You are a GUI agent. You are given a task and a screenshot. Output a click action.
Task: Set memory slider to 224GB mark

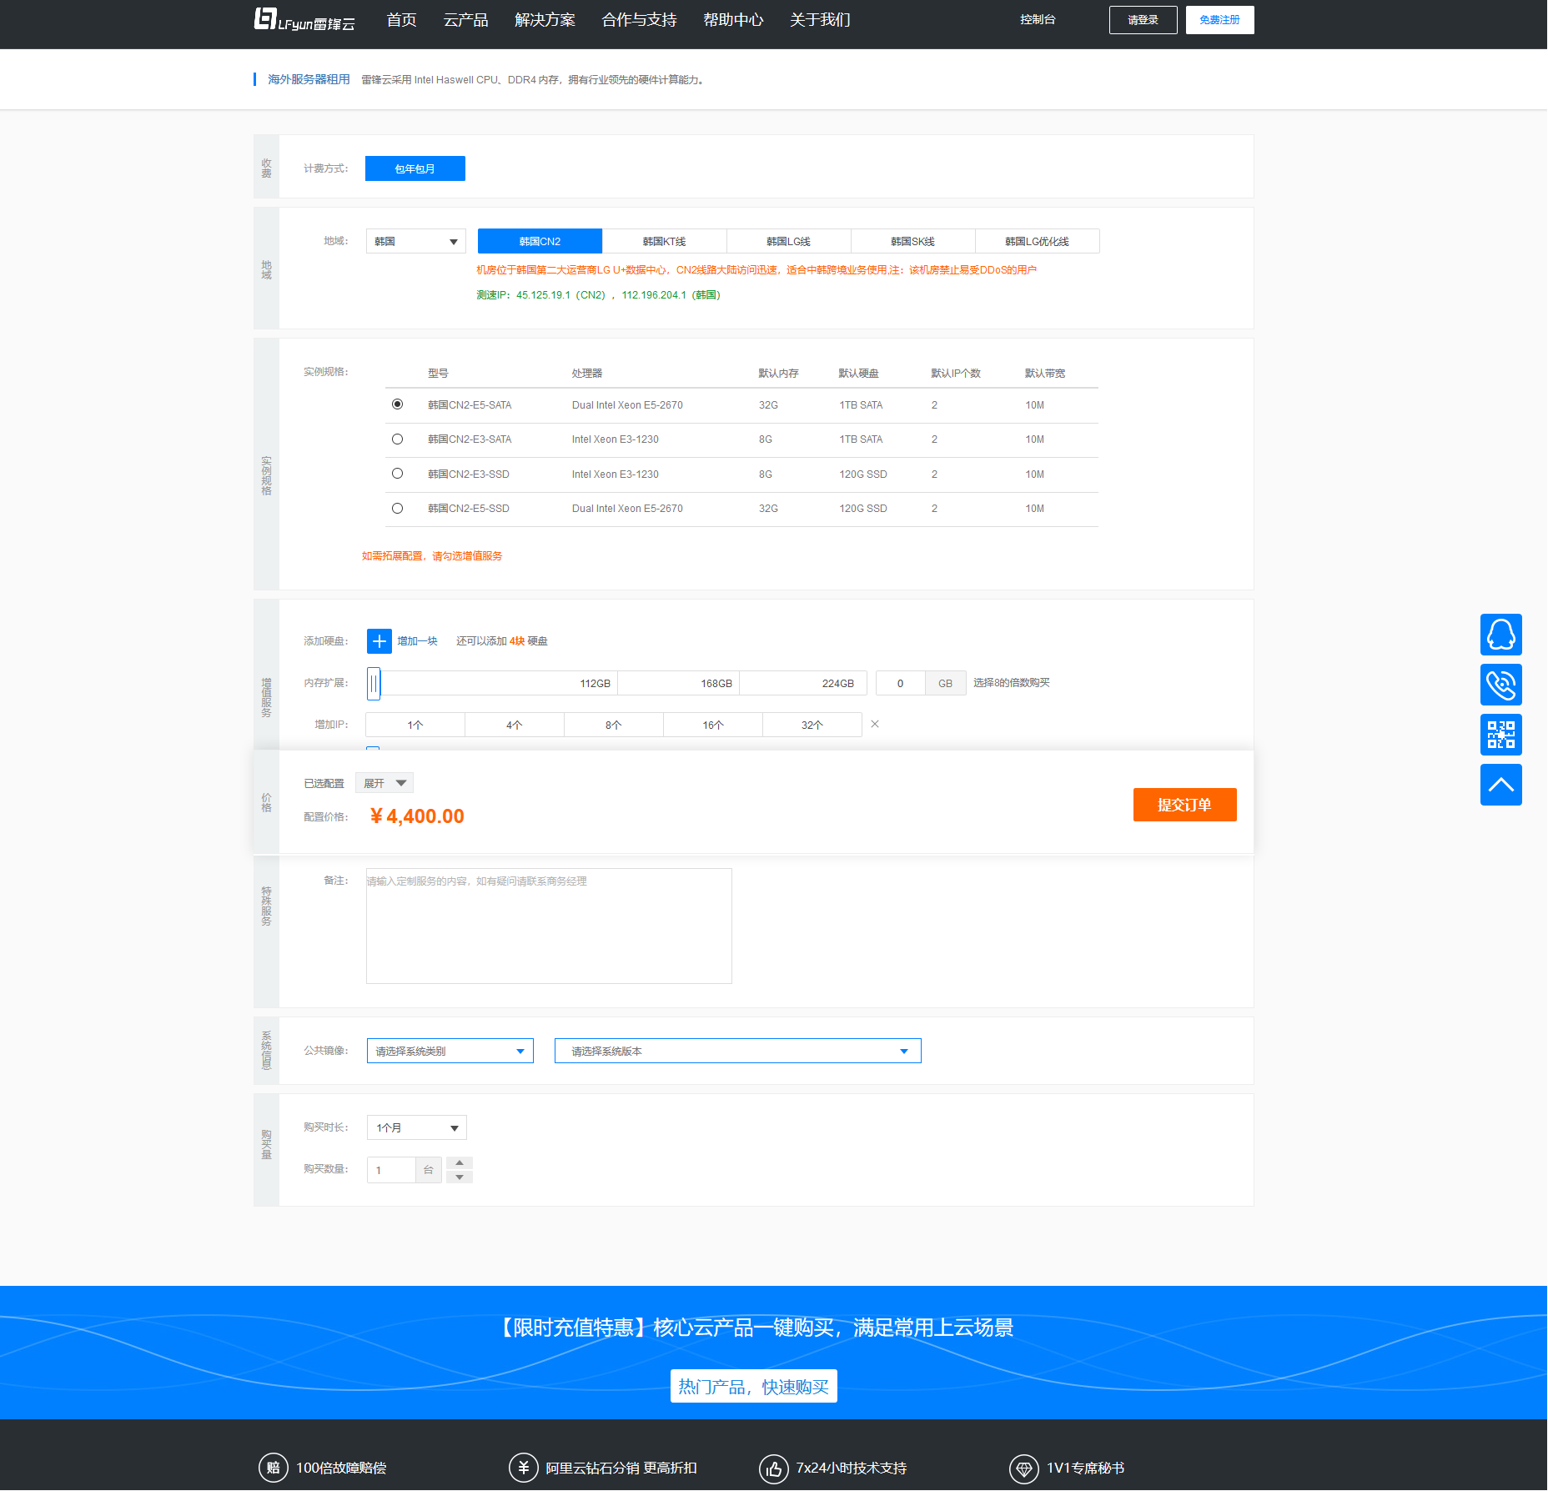(838, 684)
